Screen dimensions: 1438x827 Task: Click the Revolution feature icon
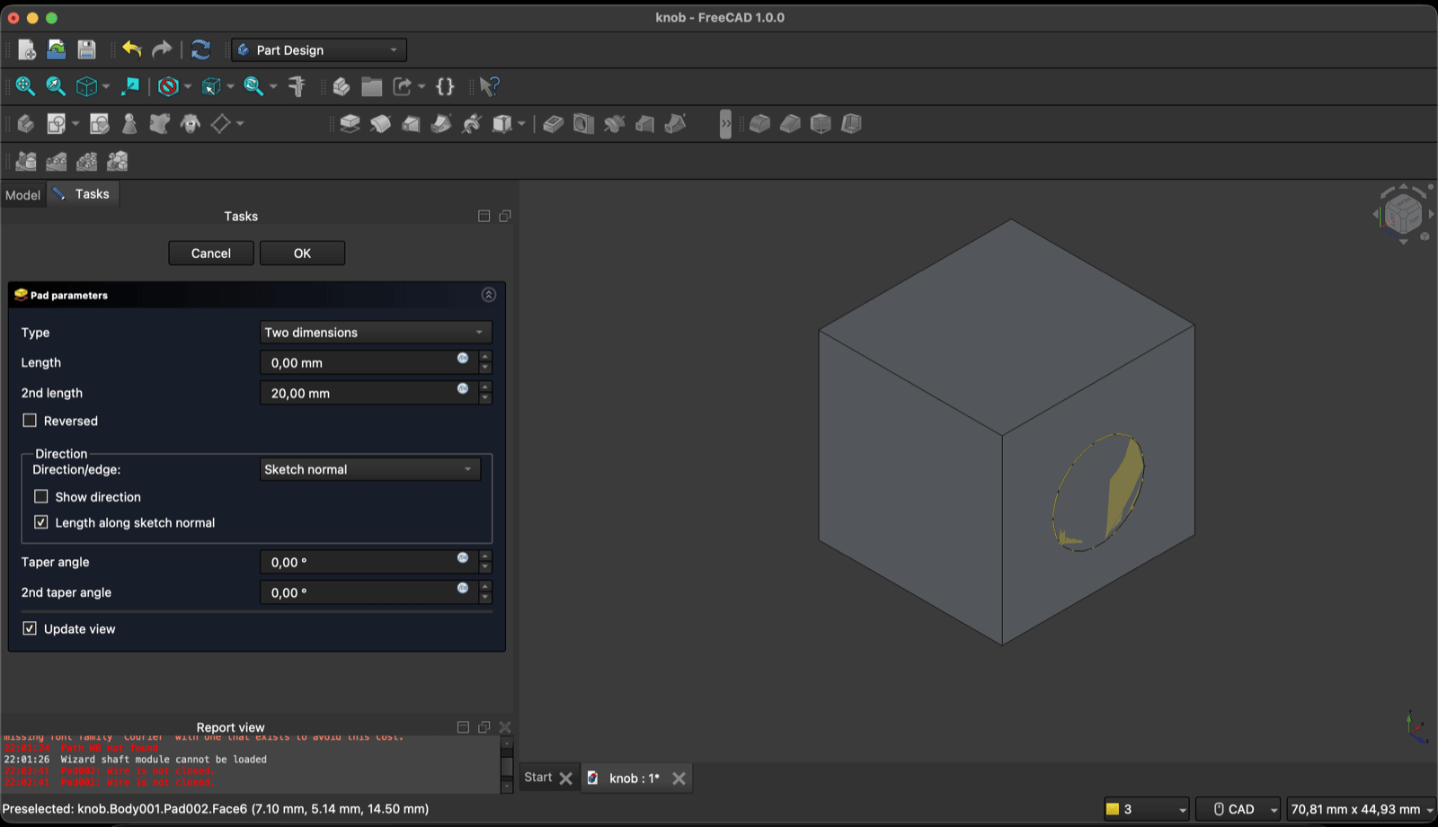(x=380, y=123)
